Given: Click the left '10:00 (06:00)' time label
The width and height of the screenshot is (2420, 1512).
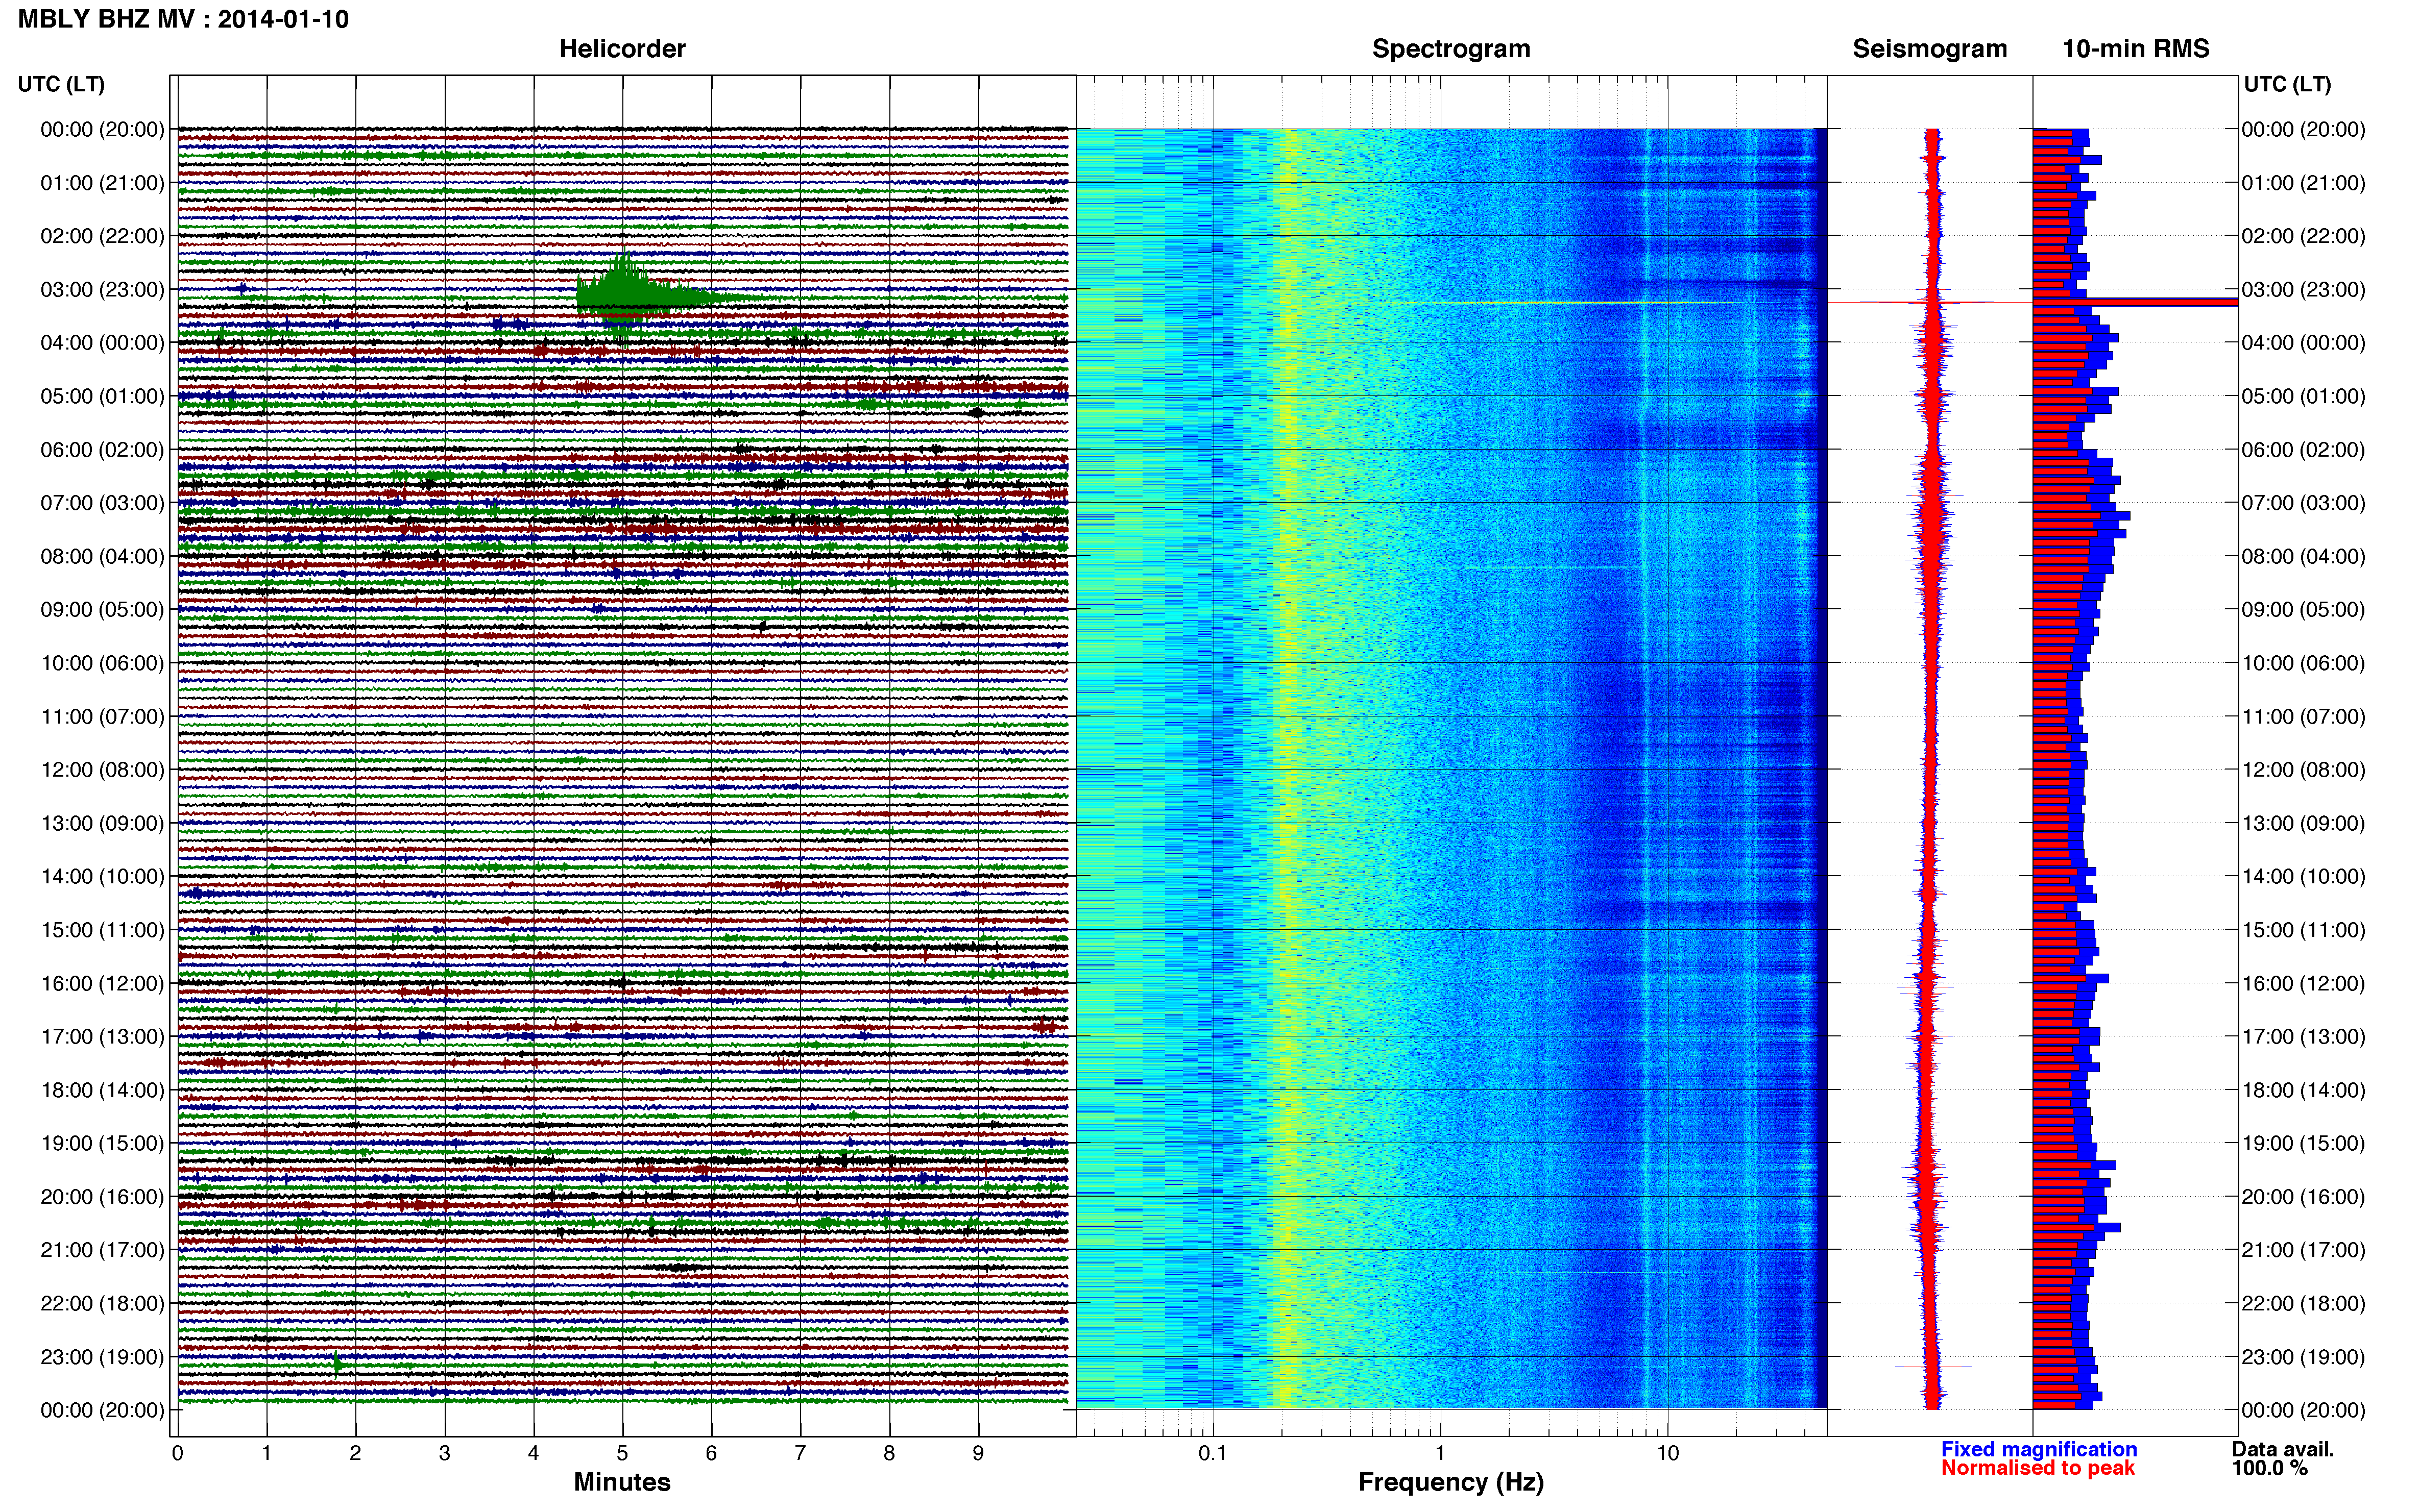Looking at the screenshot, I should pos(102,663).
